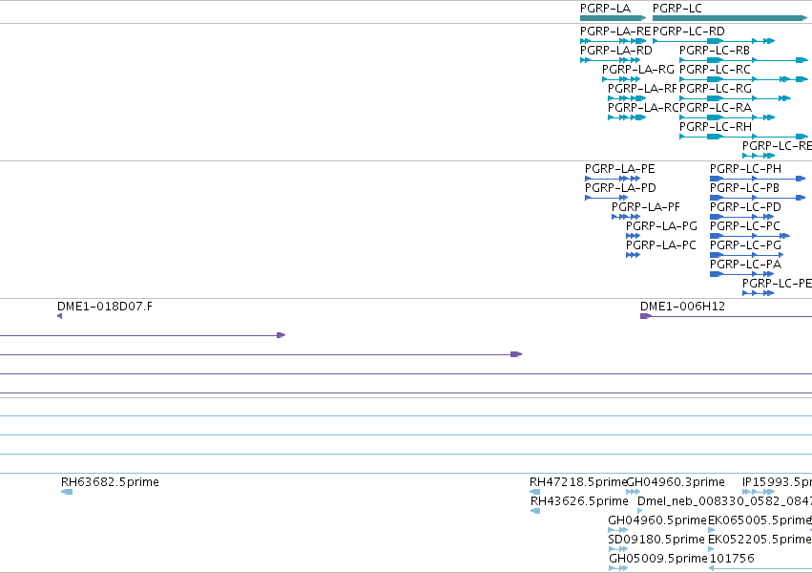Image resolution: width=812 pixels, height=573 pixels.
Task: Select EST RH47218.5prime
Action: [x=535, y=492]
